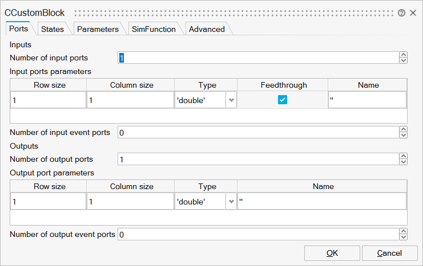Screen dimensions: 423x266
Task: Open output port Type dropdown
Action: 231,201
